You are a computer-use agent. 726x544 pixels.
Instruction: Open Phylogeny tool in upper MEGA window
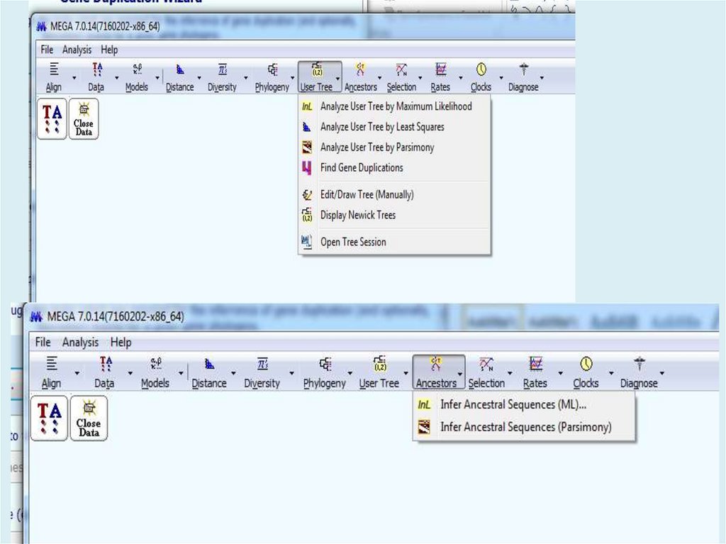[272, 77]
